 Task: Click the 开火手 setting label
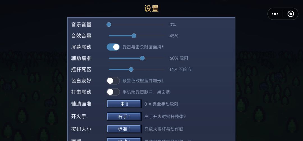tap(79, 117)
